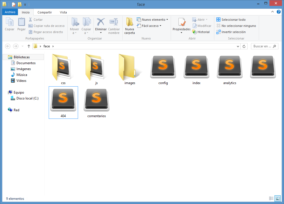Go back with the back arrow

click(8, 46)
